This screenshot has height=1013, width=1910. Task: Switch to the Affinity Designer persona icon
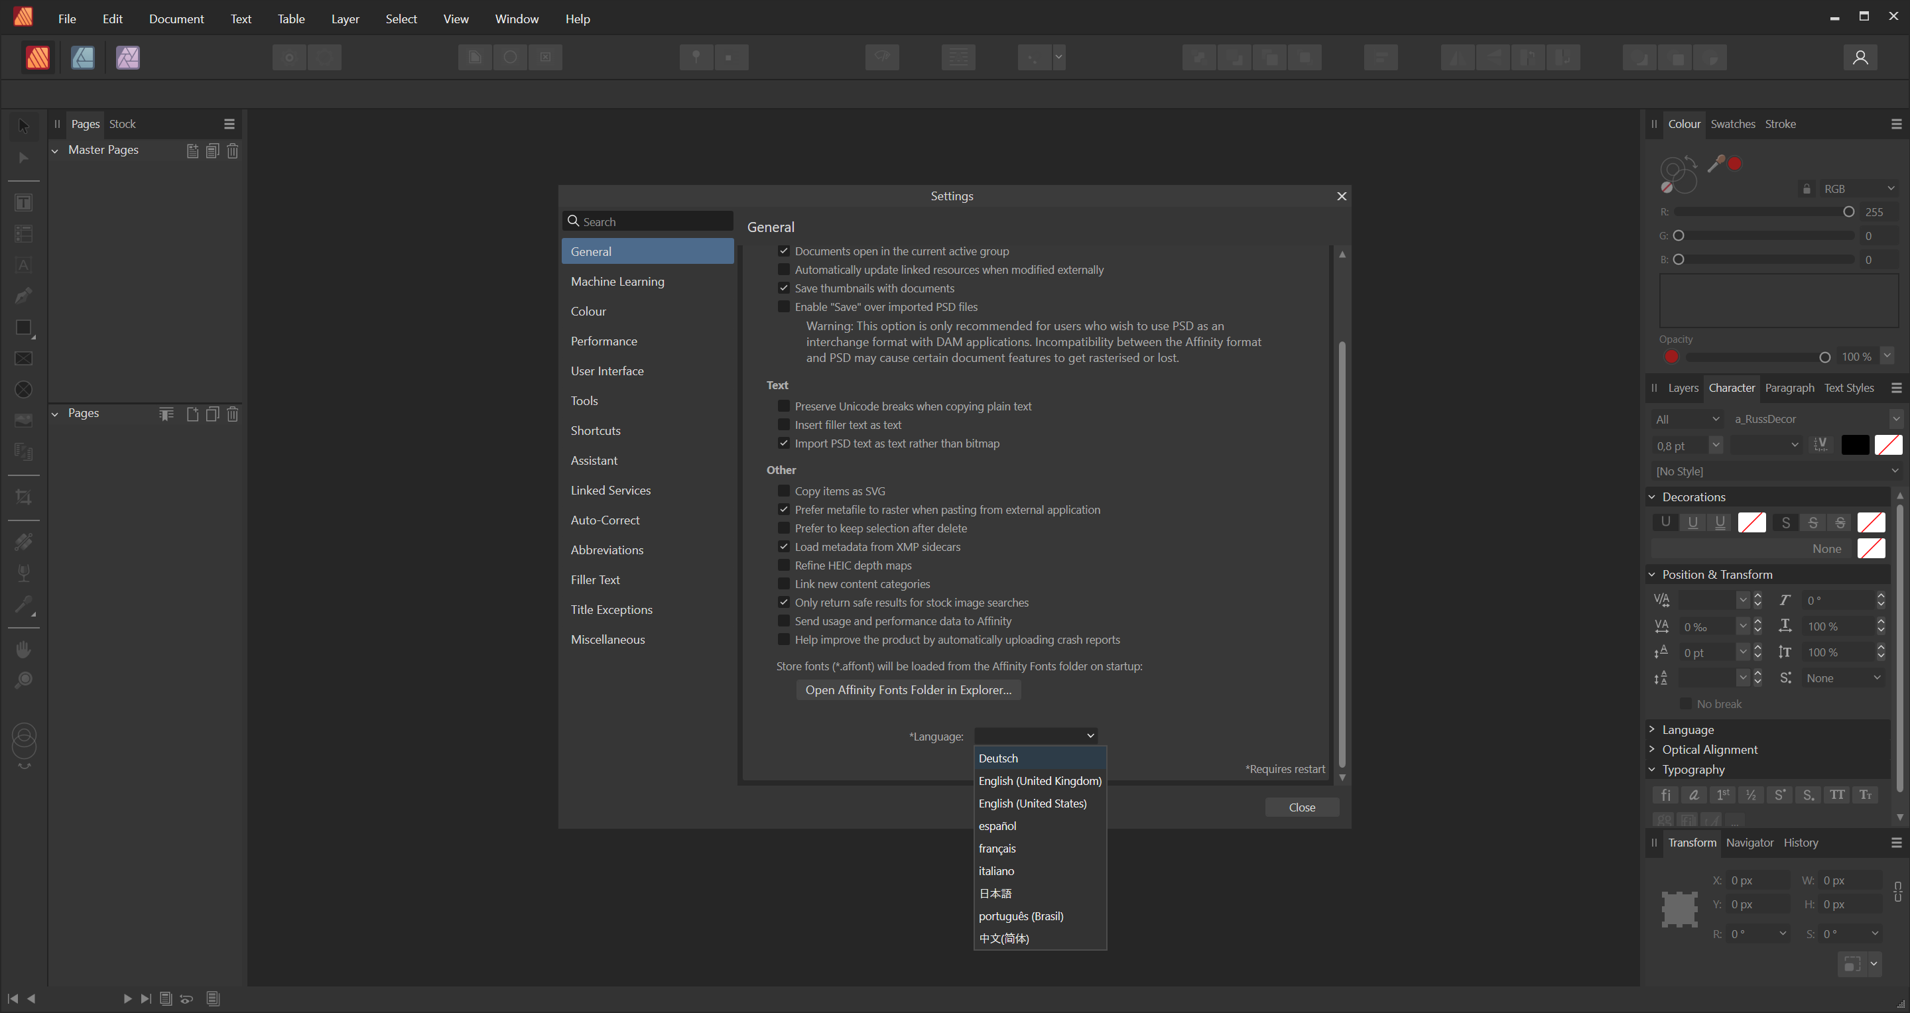82,57
